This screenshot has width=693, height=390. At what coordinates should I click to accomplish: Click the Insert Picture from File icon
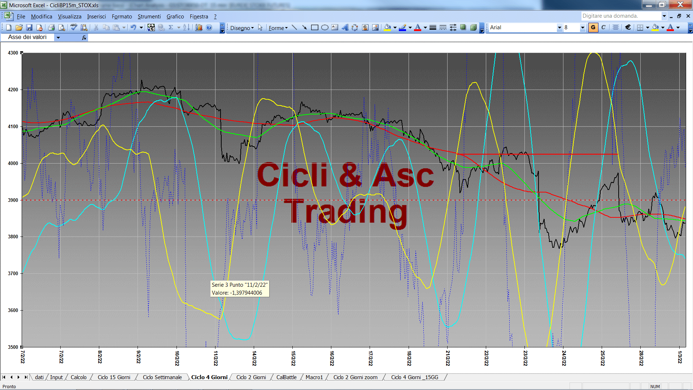pos(375,27)
